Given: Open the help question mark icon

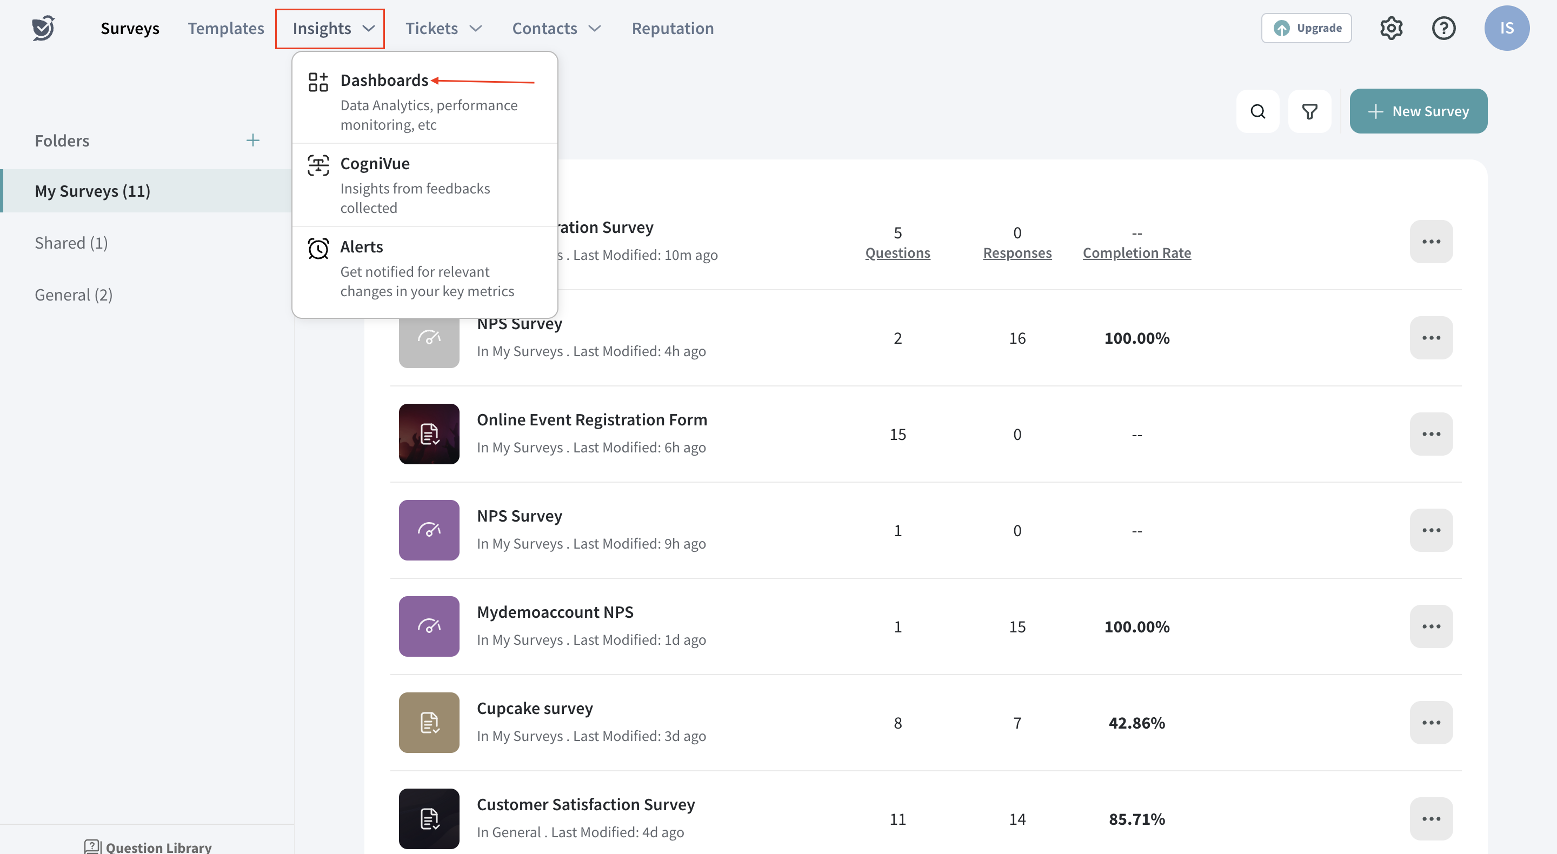Looking at the screenshot, I should 1443,28.
